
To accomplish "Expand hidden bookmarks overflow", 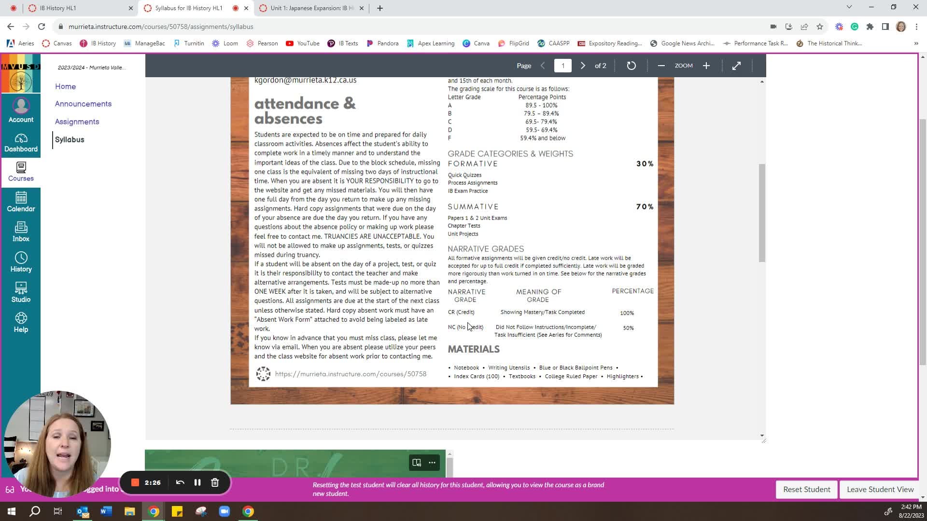I will click(916, 43).
